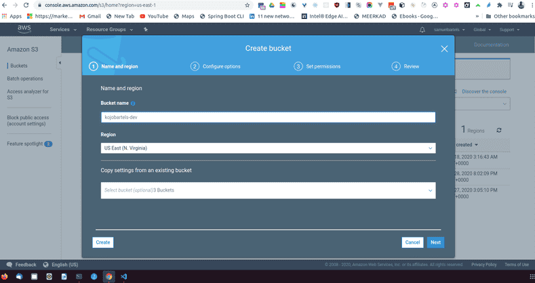
Task: Open the Privacy Policy link
Action: pos(484,265)
